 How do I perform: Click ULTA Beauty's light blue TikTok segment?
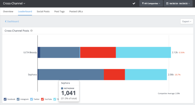point(143,52)
